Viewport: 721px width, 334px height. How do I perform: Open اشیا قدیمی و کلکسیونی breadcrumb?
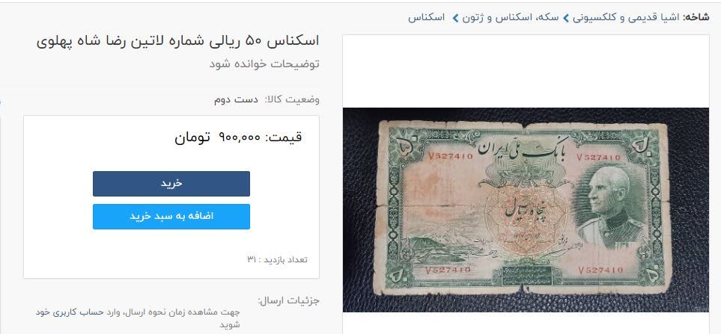pyautogui.click(x=643, y=18)
